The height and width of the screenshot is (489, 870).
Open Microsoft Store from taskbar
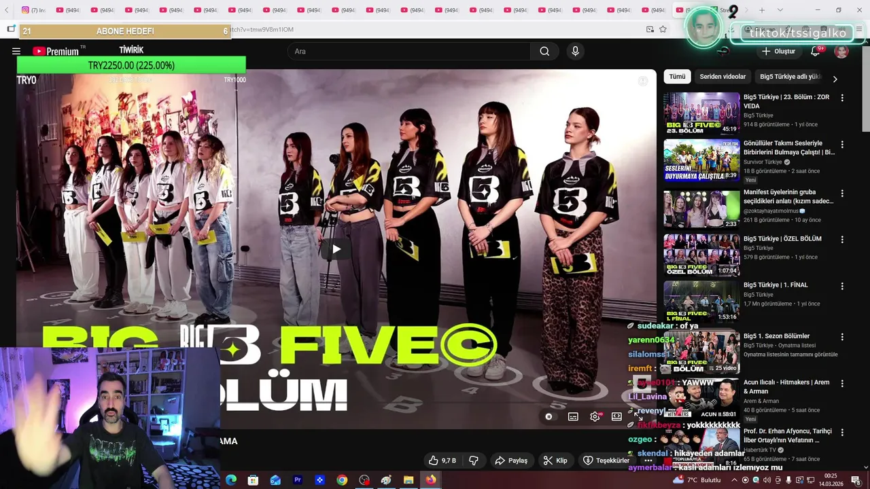(x=253, y=480)
